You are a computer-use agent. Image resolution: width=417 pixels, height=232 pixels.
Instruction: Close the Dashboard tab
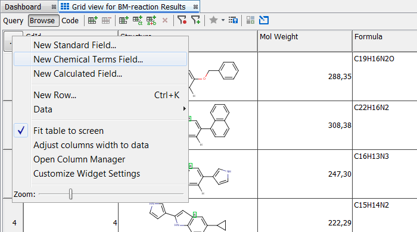click(54, 7)
